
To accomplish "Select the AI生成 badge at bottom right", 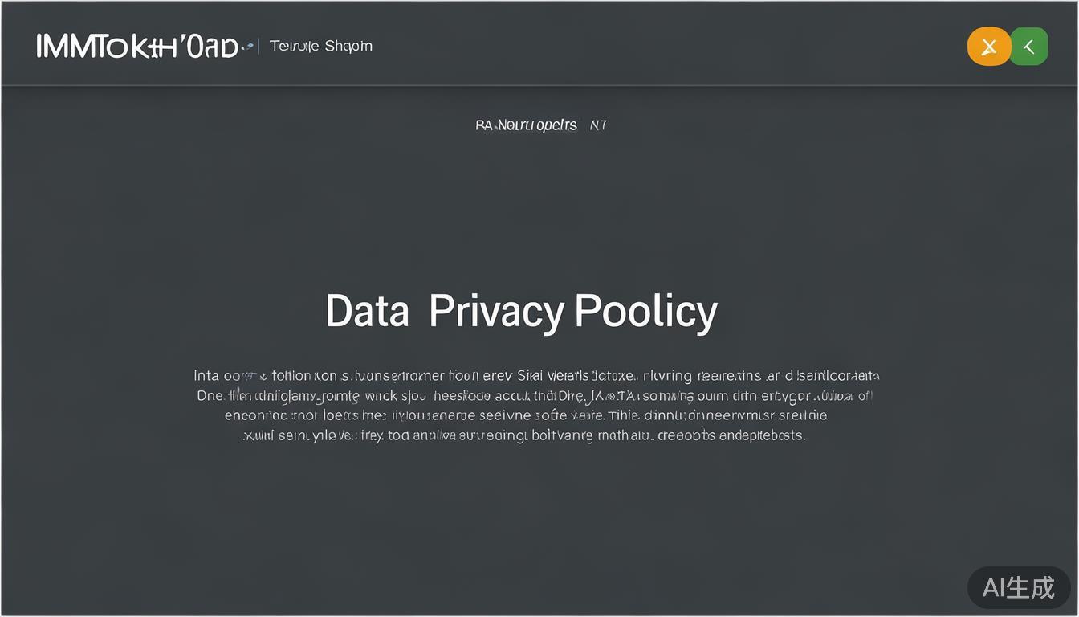I will (1018, 587).
